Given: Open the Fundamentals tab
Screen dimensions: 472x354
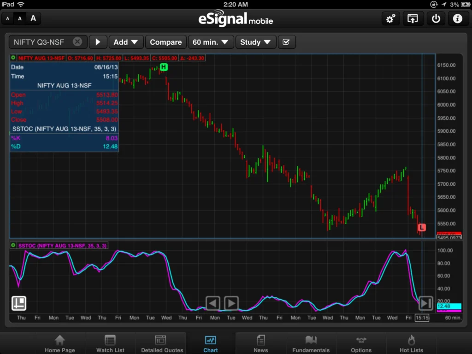Looking at the screenshot, I should pyautogui.click(x=311, y=344).
